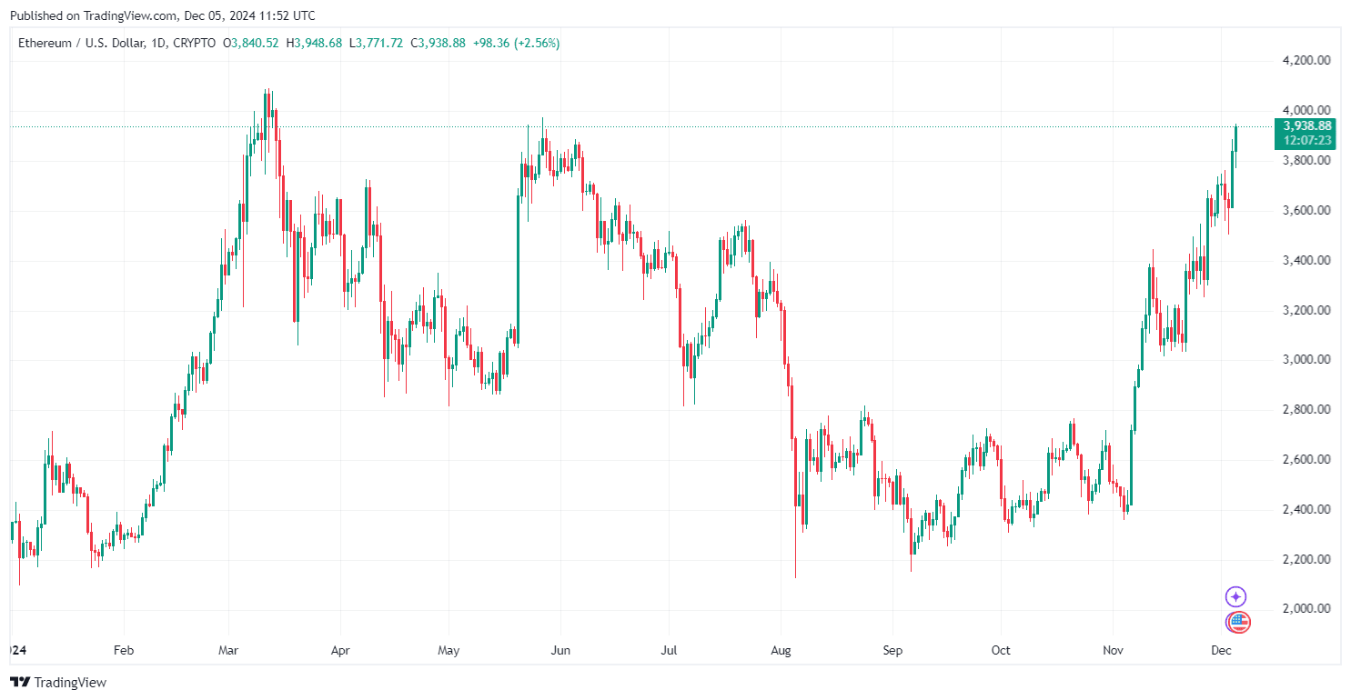Click the 3,400.00 price axis label
The height and width of the screenshot is (700, 1351).
(x=1306, y=261)
